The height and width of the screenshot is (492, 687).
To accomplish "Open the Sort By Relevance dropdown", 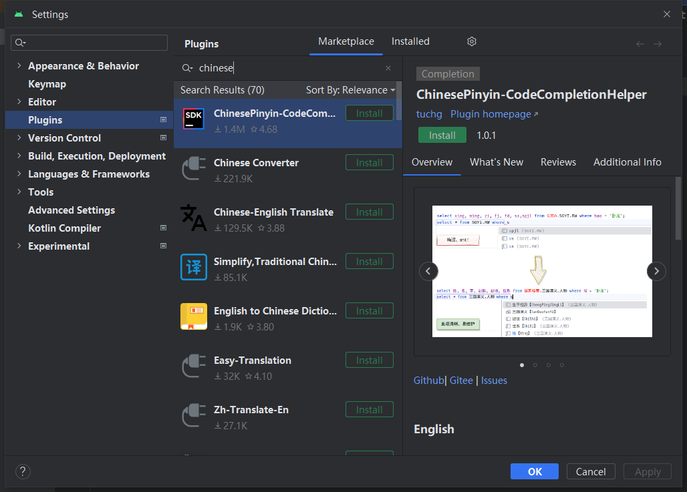I will pos(350,90).
